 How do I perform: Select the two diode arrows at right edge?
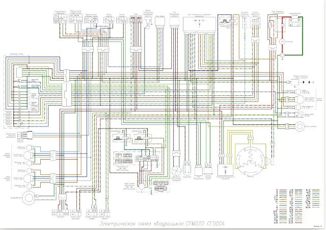pos(307,82)
